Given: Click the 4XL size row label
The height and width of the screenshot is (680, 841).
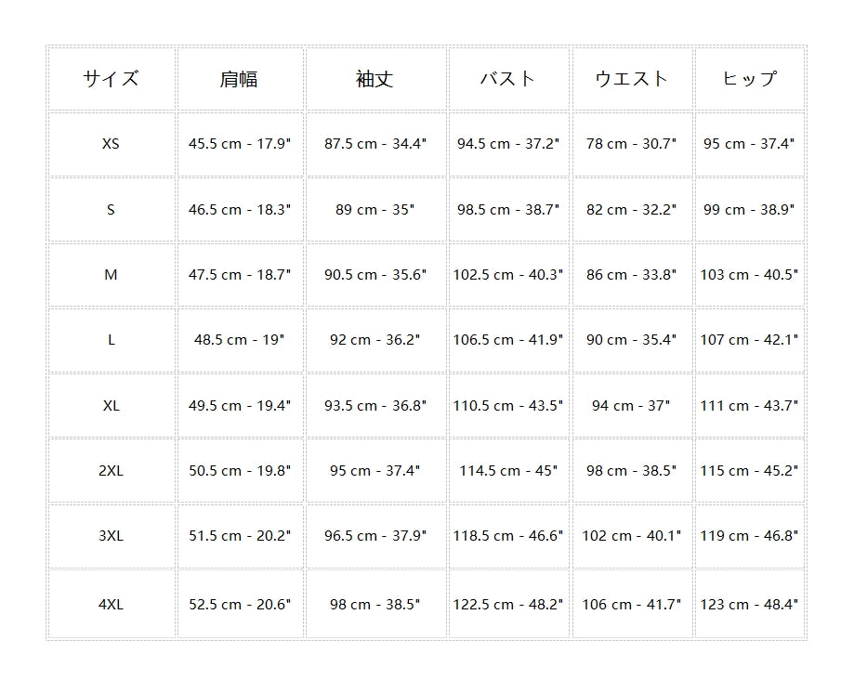Looking at the screenshot, I should click(111, 605).
